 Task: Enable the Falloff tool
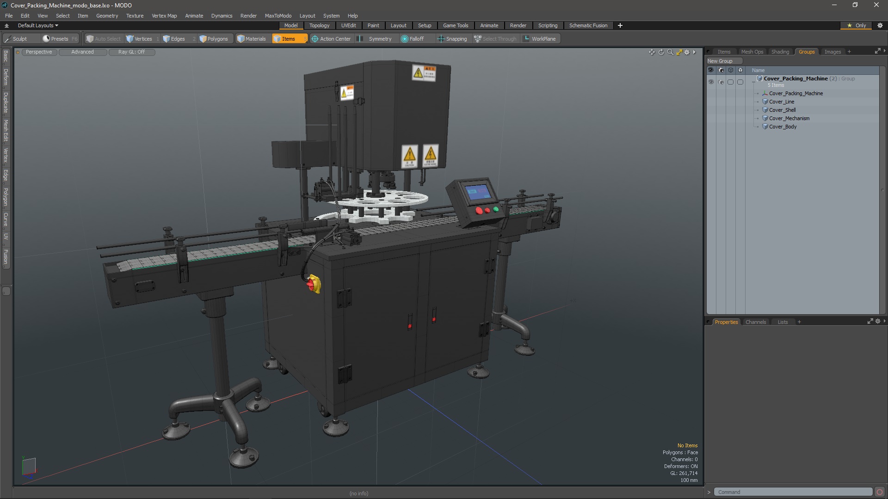point(413,39)
